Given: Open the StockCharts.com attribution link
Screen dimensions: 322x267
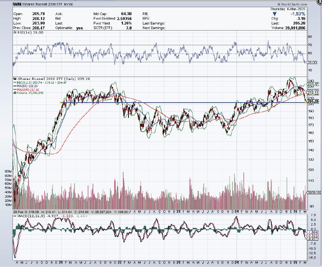Looking at the screenshot, I should [292, 4].
